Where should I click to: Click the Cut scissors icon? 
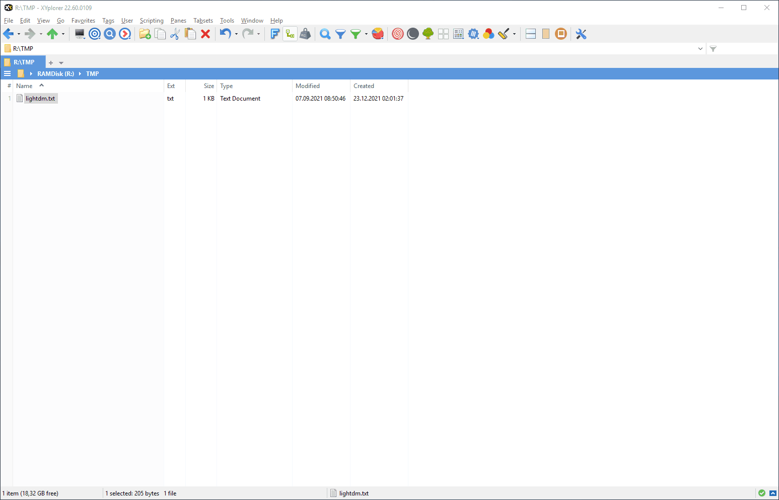click(x=175, y=34)
